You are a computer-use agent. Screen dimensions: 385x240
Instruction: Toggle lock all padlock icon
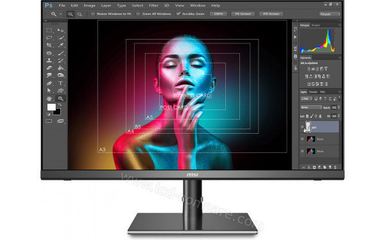point(320,116)
